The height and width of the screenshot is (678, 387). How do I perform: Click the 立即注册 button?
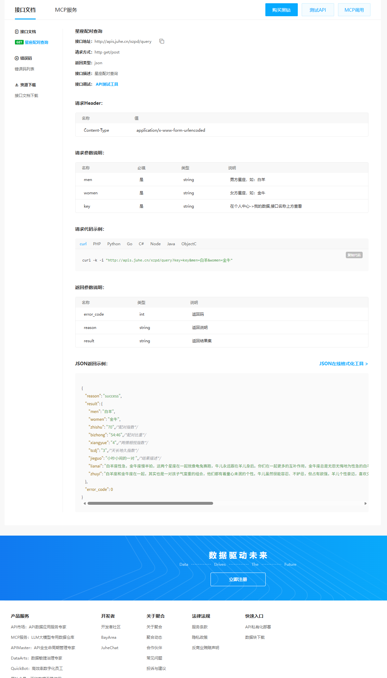click(x=238, y=579)
